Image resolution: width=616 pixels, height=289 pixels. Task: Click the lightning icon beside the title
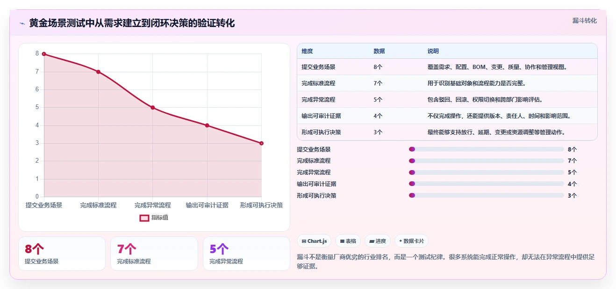22,23
